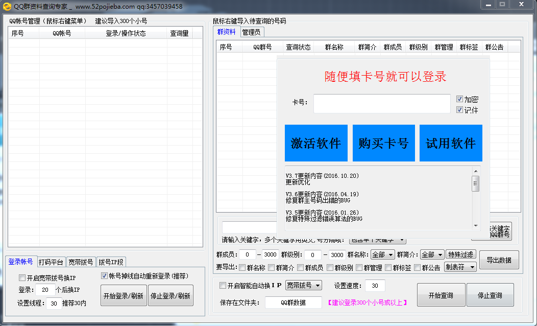537x326 pixels.
Task: Click scroll-down arrow in update log
Action: click(x=475, y=225)
